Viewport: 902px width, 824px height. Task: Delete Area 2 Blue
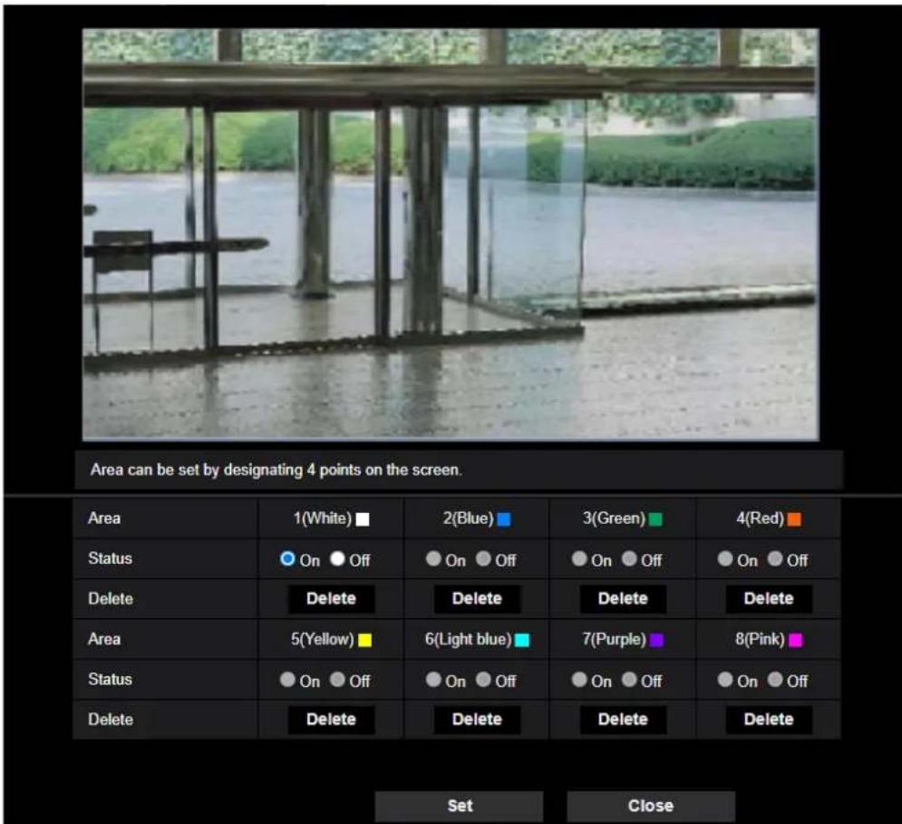pyautogui.click(x=477, y=599)
